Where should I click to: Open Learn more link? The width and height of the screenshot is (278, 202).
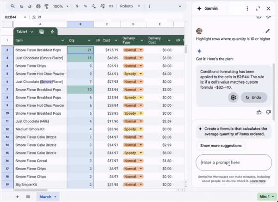(x=258, y=181)
